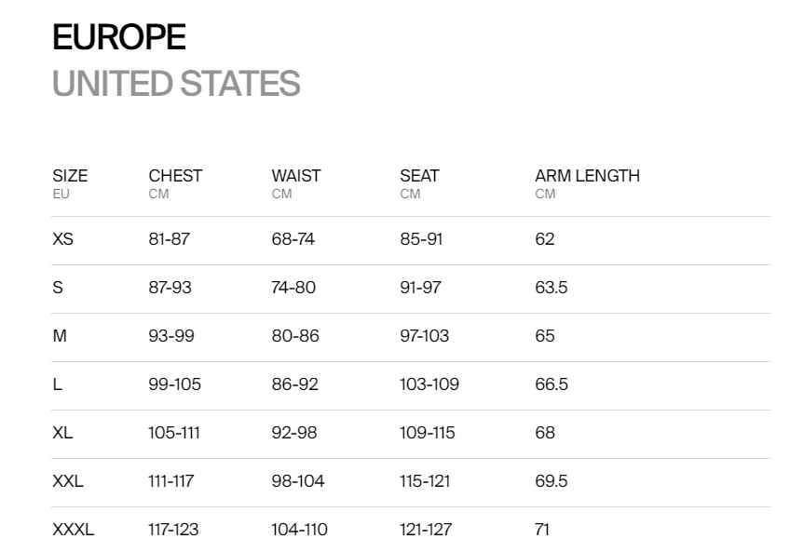Viewport: 790px width, 552px height.
Task: Select the XXXL size row label
Action: point(73,530)
